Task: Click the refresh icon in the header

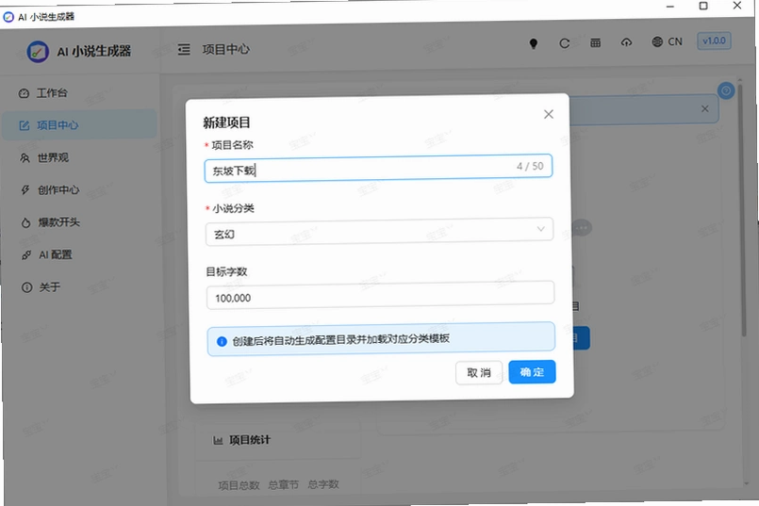Action: 565,43
